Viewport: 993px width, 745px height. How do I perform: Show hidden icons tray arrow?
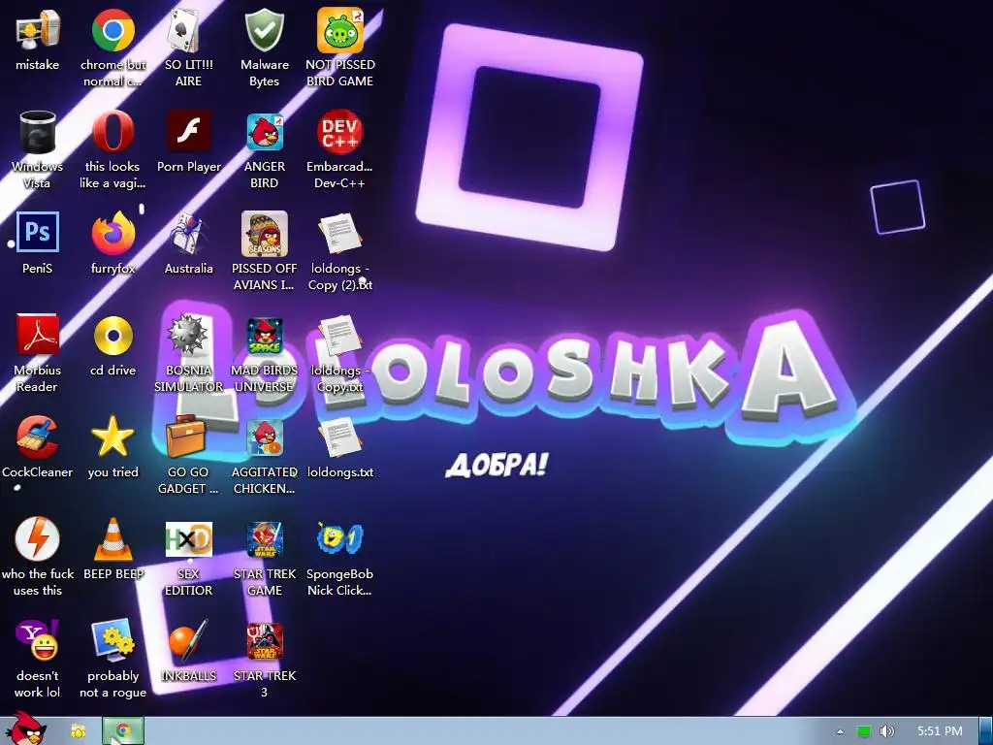click(x=841, y=731)
